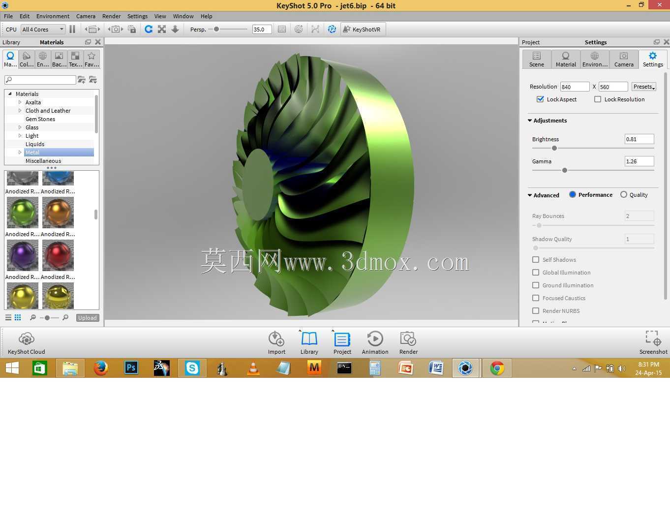The width and height of the screenshot is (670, 524).
Task: Enable Self Shadows
Action: [536, 259]
